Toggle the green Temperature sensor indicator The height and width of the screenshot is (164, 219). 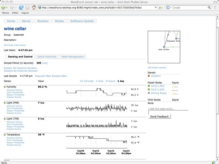tap(5, 135)
